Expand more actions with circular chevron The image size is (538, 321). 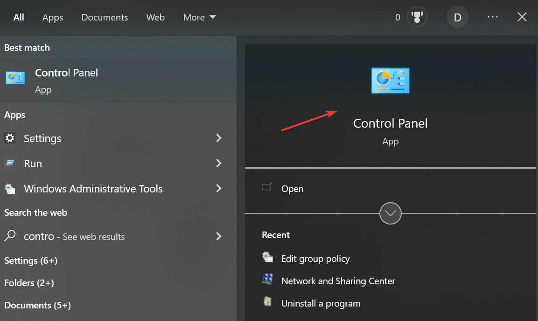390,213
